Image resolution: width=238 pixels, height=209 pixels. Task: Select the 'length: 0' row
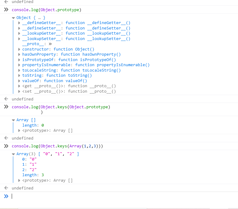click(x=33, y=125)
